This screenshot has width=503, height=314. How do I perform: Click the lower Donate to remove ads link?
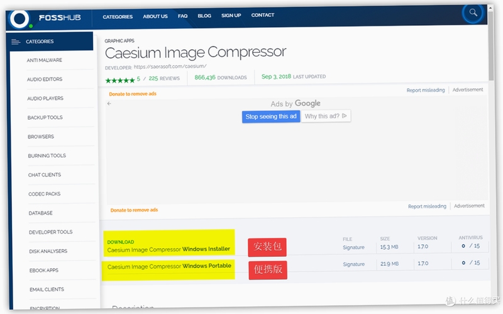134,210
